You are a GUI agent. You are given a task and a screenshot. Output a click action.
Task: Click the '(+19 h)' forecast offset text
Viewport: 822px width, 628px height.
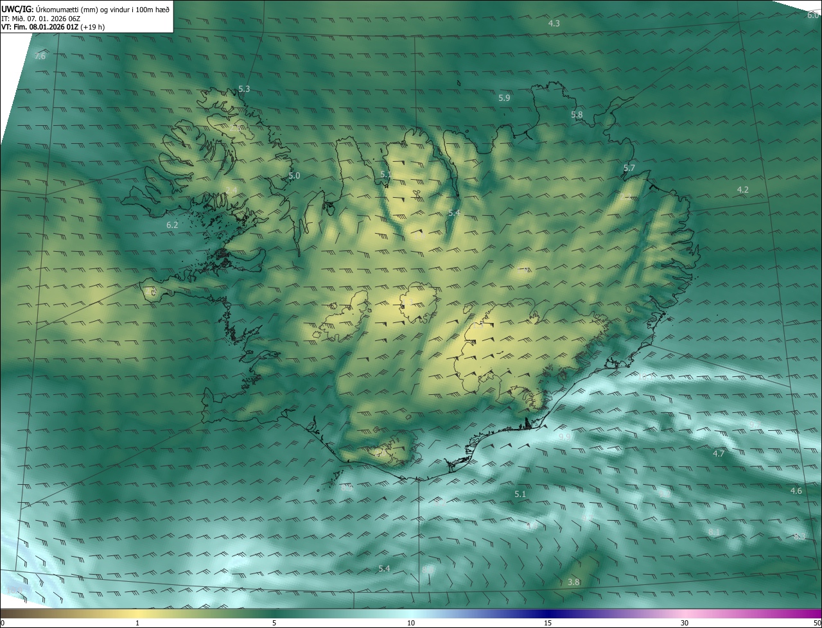coord(93,27)
